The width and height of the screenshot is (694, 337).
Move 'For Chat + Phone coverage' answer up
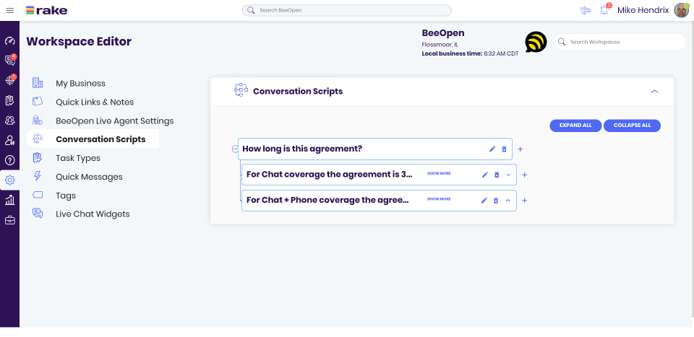tap(508, 201)
